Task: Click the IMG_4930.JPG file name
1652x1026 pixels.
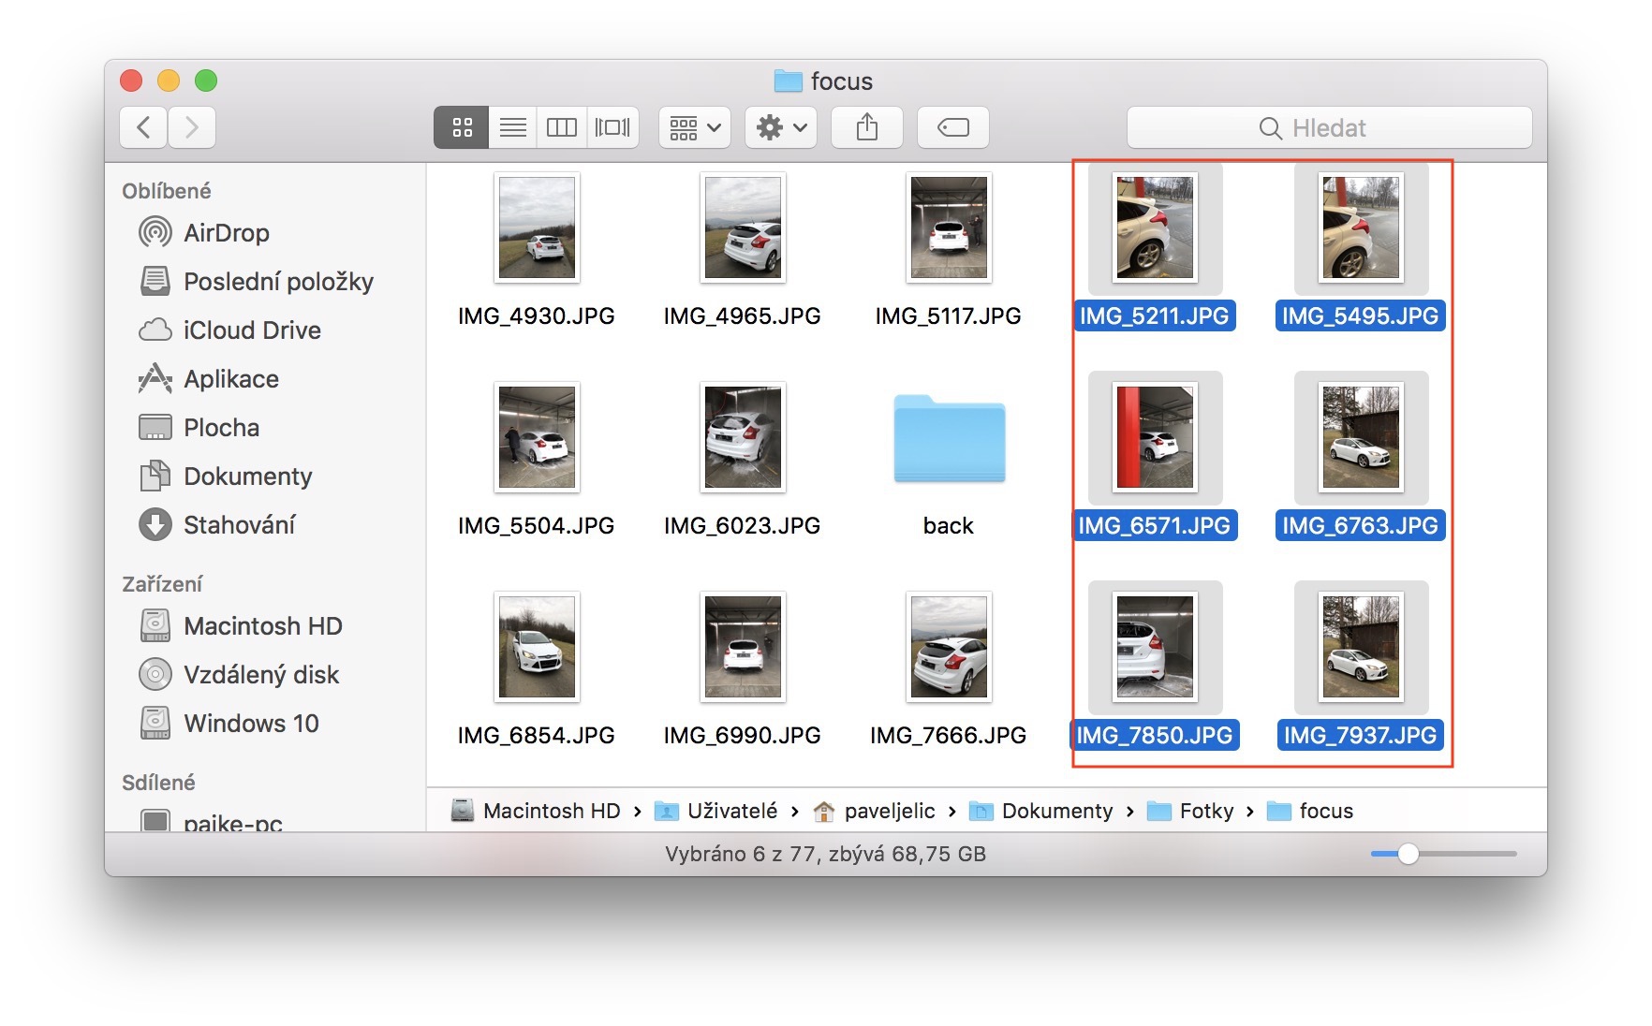Action: point(537,316)
